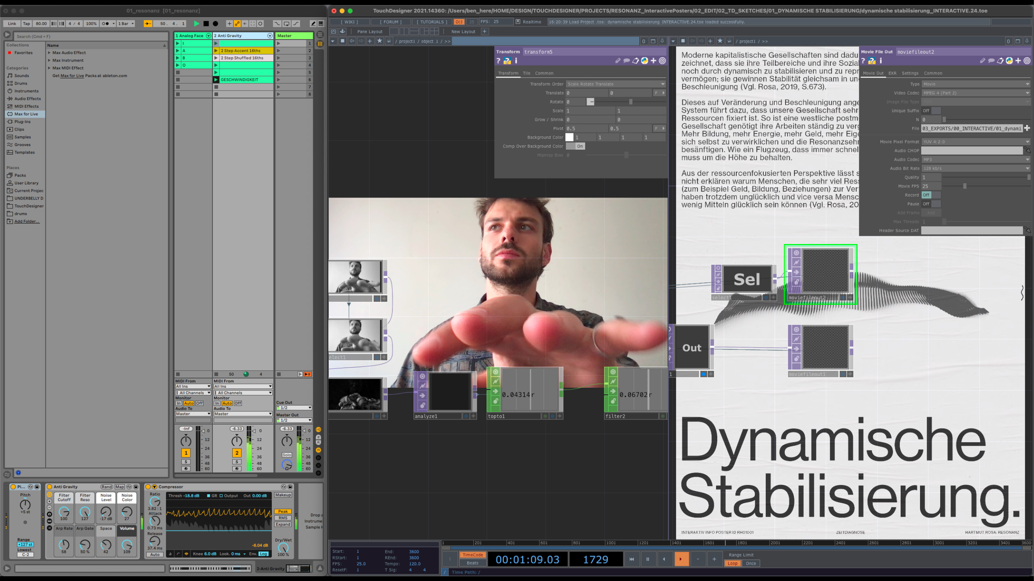Launch the GESCHWINDIGKEIT clip

[216, 80]
